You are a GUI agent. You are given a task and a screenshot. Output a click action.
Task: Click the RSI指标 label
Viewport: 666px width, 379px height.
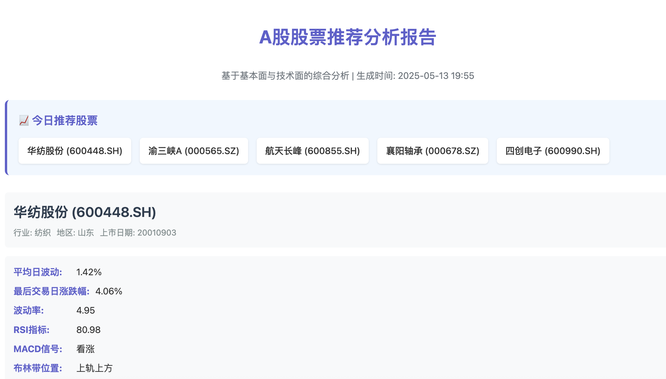32,330
